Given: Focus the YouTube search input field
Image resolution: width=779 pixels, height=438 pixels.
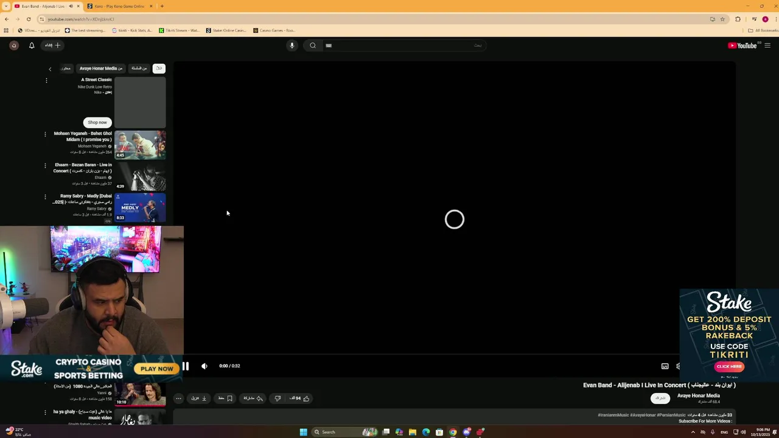Looking at the screenshot, I should [403, 45].
